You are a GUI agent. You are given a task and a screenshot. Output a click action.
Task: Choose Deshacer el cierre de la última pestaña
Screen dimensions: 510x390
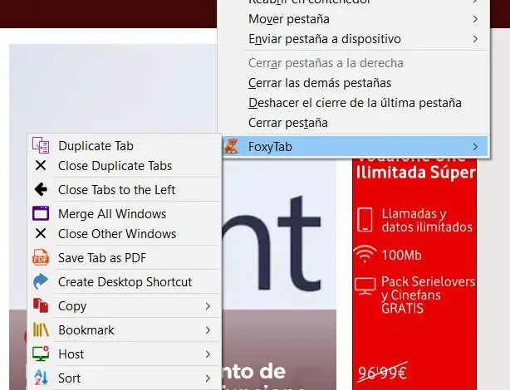pos(355,103)
